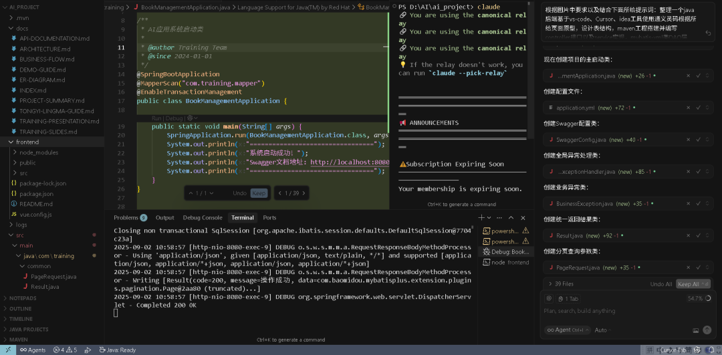Select the node frontend terminal session
The image size is (722, 355).
tap(505, 263)
